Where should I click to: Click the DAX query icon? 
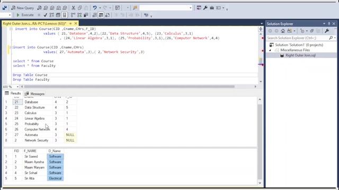65,8
